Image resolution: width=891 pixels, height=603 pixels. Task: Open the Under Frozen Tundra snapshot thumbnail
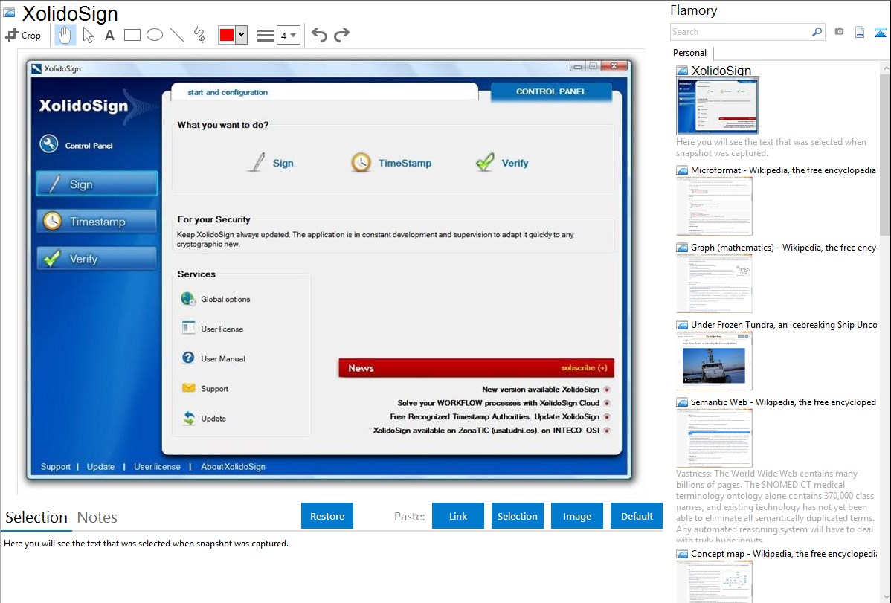click(714, 361)
